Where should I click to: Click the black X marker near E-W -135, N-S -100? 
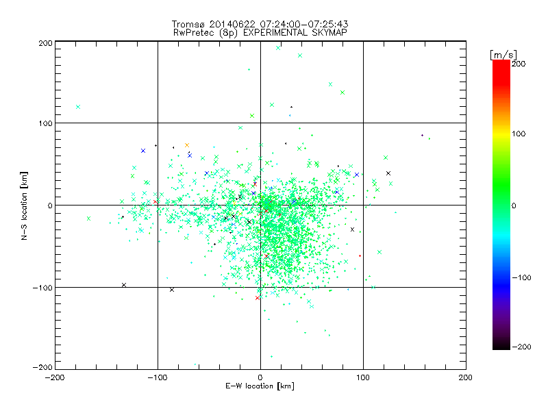pyautogui.click(x=124, y=285)
